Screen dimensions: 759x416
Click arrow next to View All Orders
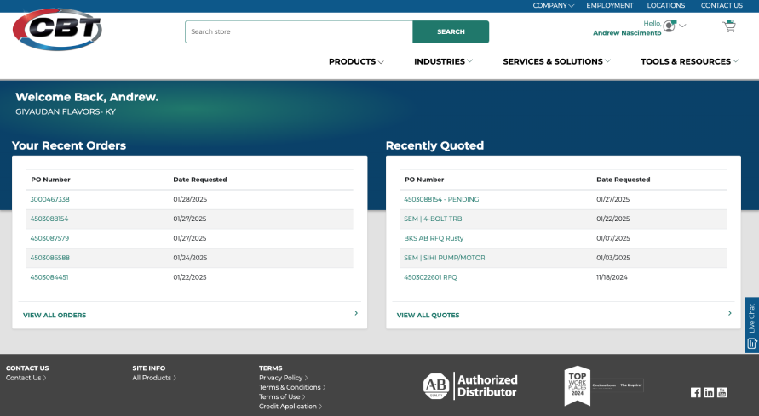[356, 313]
